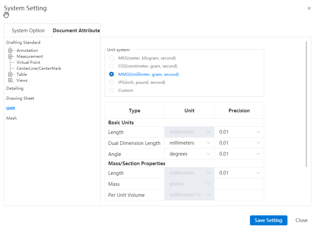Image resolution: width=315 pixels, height=228 pixels.
Task: Open the Drafting Standard section
Action: (x=23, y=43)
